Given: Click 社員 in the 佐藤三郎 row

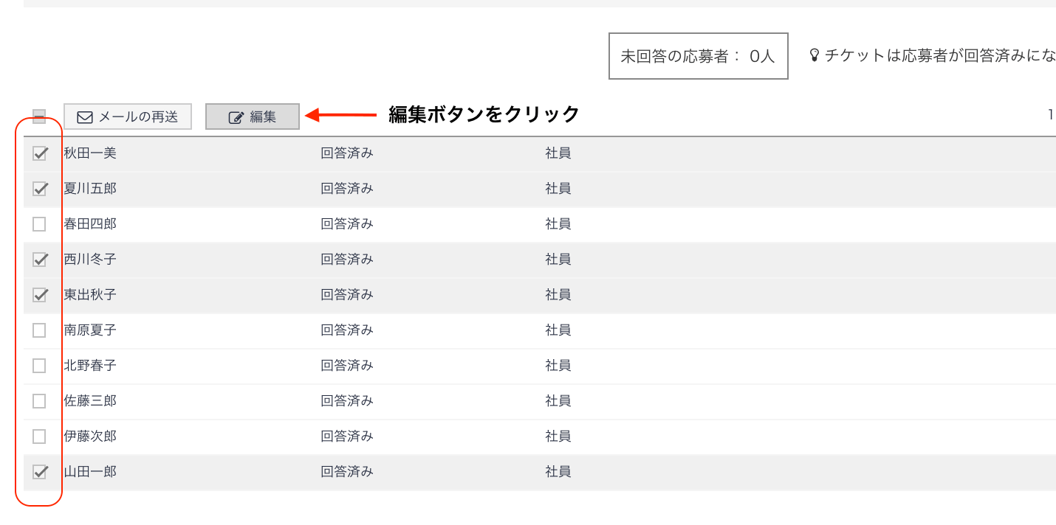Looking at the screenshot, I should tap(558, 401).
